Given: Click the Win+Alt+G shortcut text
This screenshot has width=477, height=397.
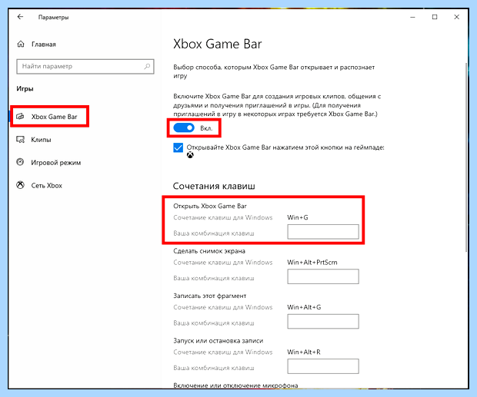Looking at the screenshot, I should [x=304, y=307].
